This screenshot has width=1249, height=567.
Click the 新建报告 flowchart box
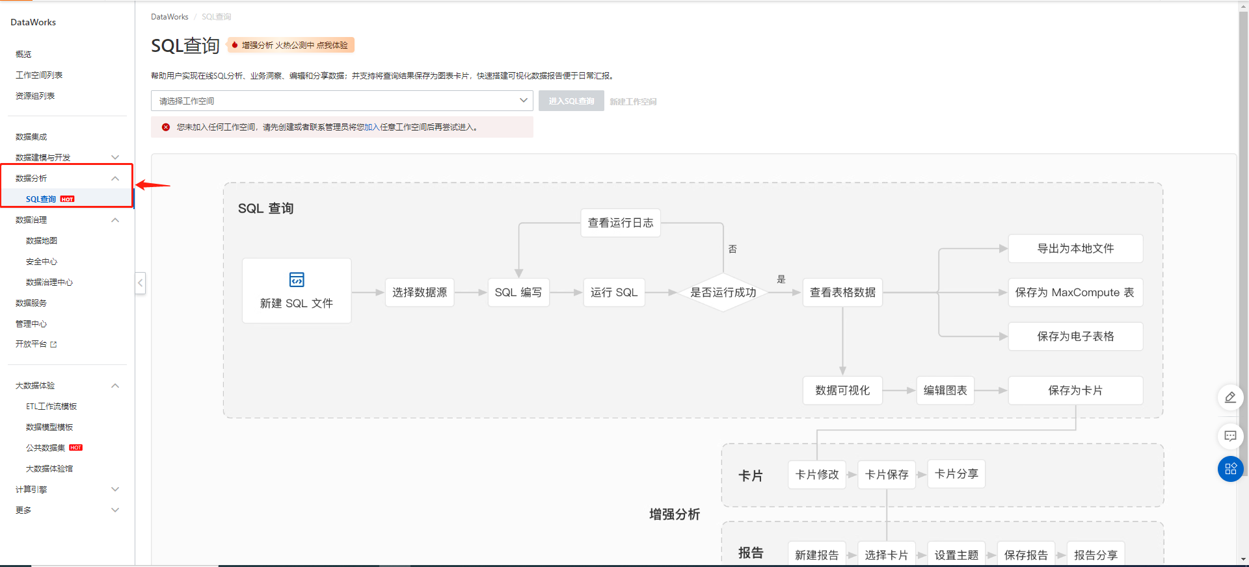[x=817, y=554]
